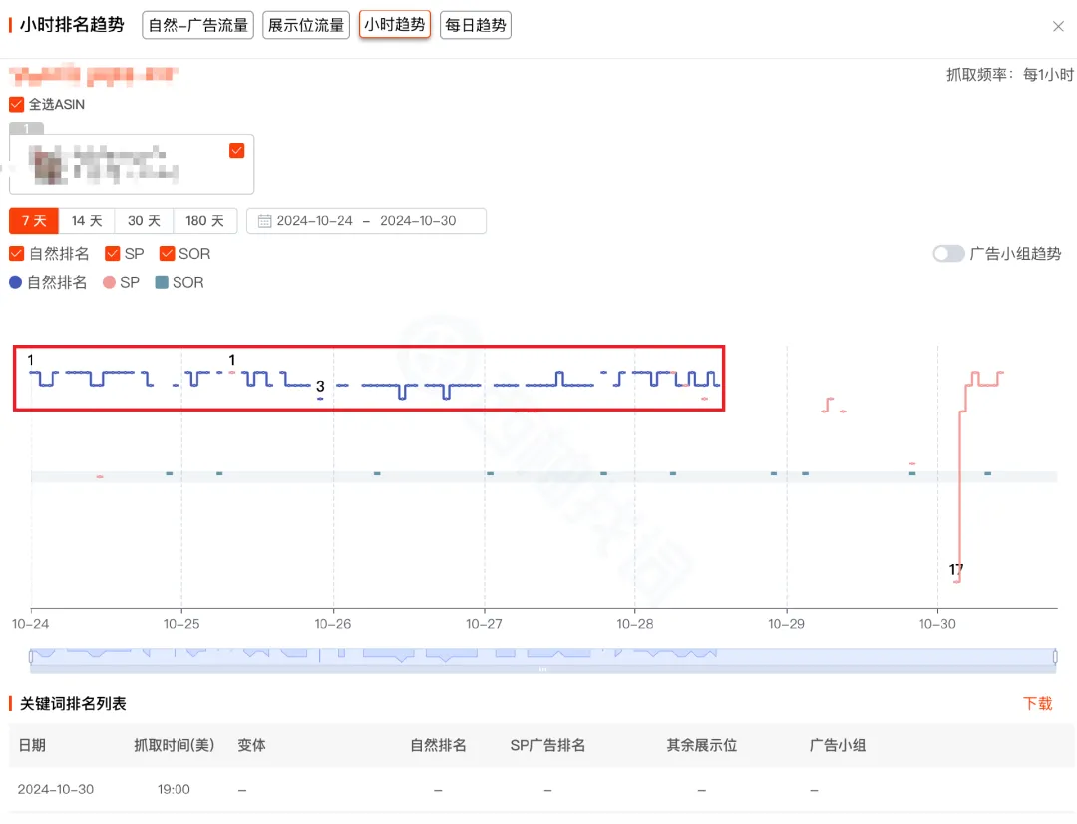Click the 自然排名 column header
Image resolution: width=1077 pixels, height=824 pixels.
438,746
